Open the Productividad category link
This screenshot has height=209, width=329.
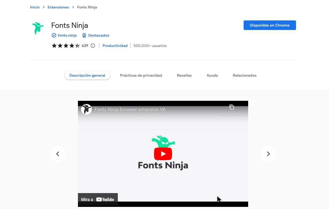[x=115, y=46]
